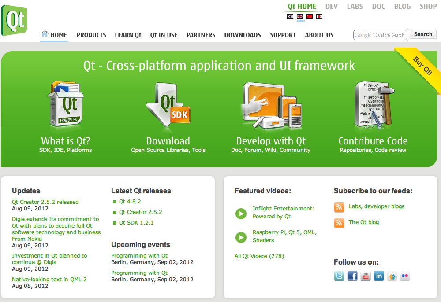Open The Qt blog feed link

pos(364,222)
